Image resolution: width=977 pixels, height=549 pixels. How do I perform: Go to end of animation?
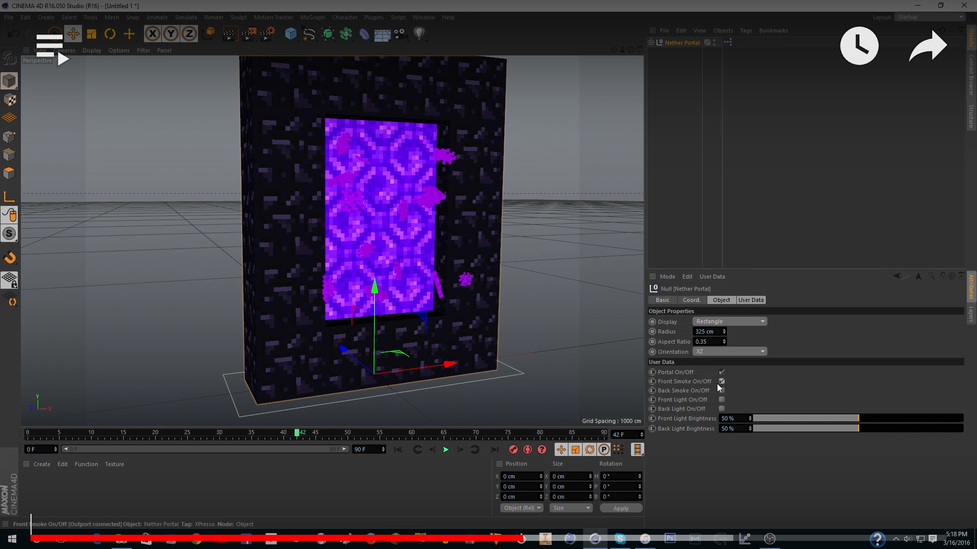click(x=494, y=449)
